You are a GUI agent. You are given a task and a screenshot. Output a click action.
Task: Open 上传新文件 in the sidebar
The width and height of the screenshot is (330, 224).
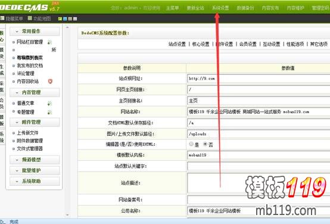[27, 133]
